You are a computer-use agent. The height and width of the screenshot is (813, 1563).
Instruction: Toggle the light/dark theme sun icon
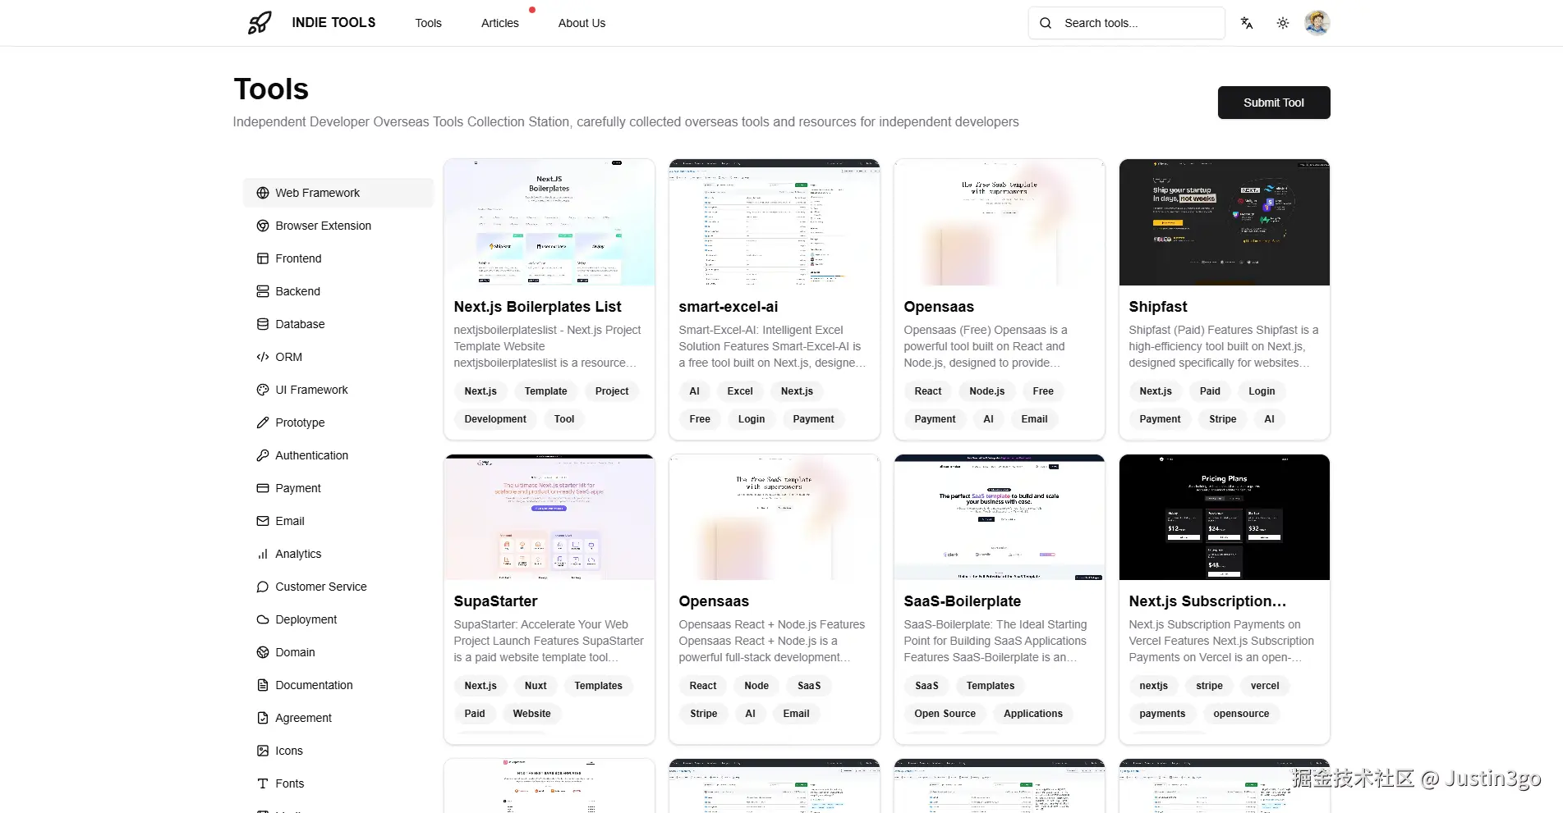[1283, 23]
